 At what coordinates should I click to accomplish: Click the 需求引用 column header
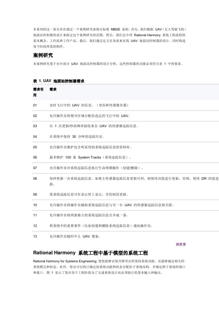coord(38,92)
